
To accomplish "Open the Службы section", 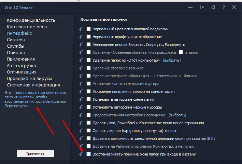I will (15, 46).
